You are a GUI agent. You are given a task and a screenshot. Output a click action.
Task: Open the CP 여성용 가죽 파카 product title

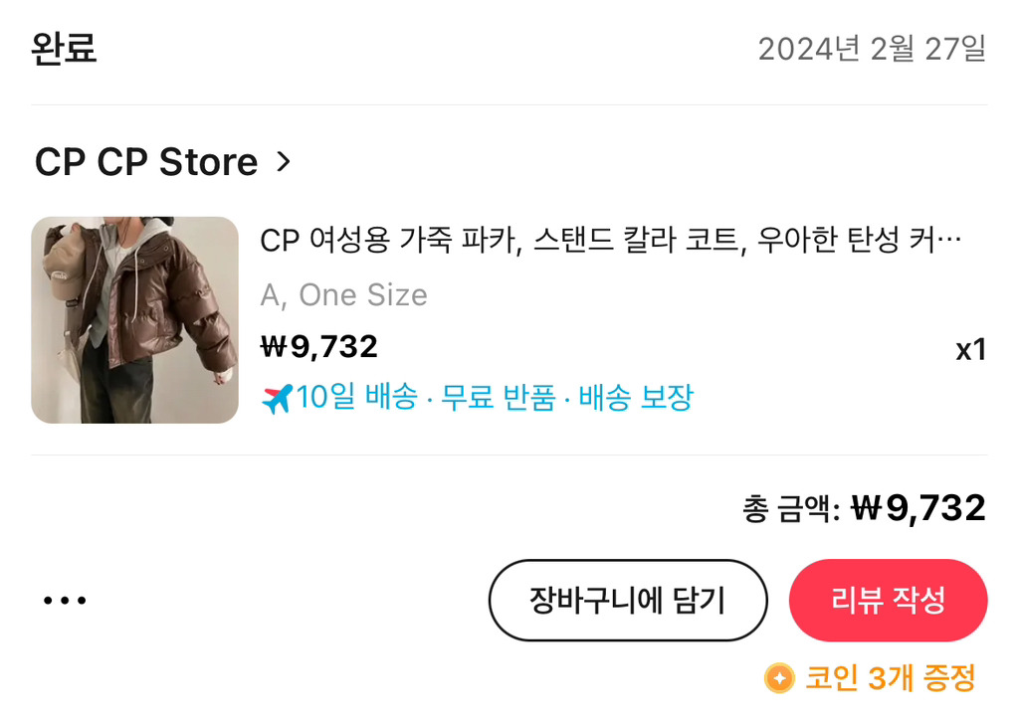pyautogui.click(x=611, y=241)
